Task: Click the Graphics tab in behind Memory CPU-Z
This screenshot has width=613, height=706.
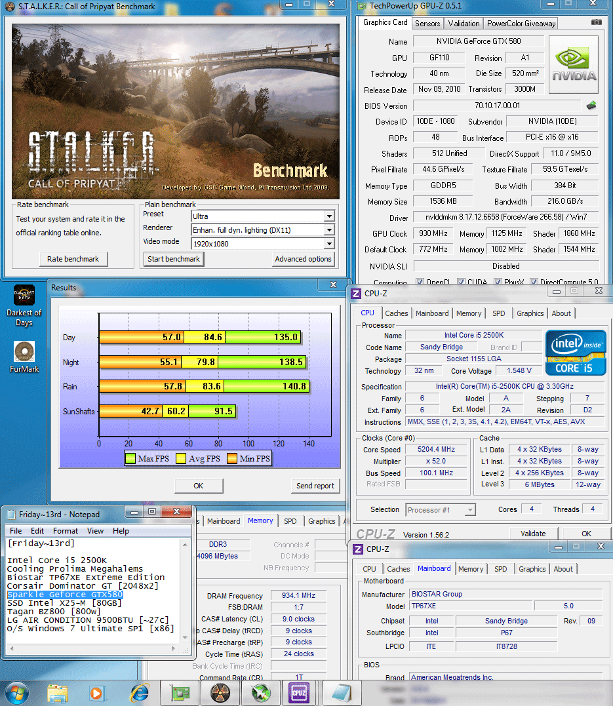Action: (x=322, y=521)
